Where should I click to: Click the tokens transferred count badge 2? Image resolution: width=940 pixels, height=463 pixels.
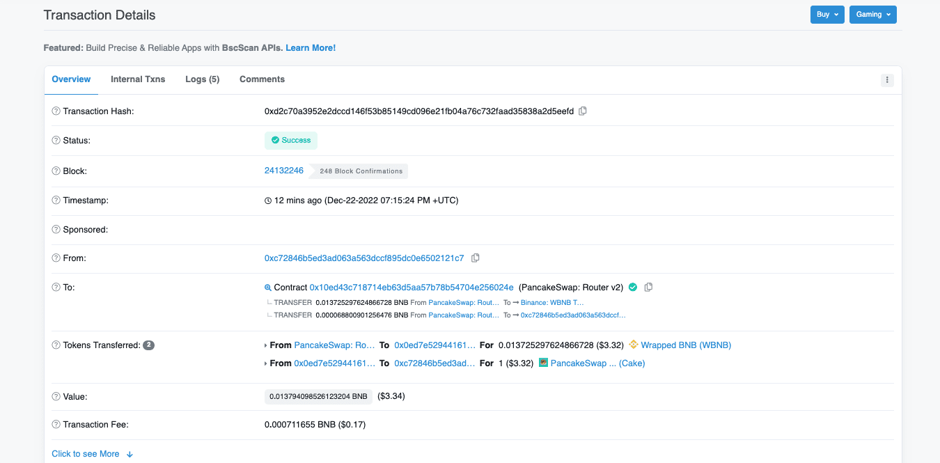click(x=148, y=345)
